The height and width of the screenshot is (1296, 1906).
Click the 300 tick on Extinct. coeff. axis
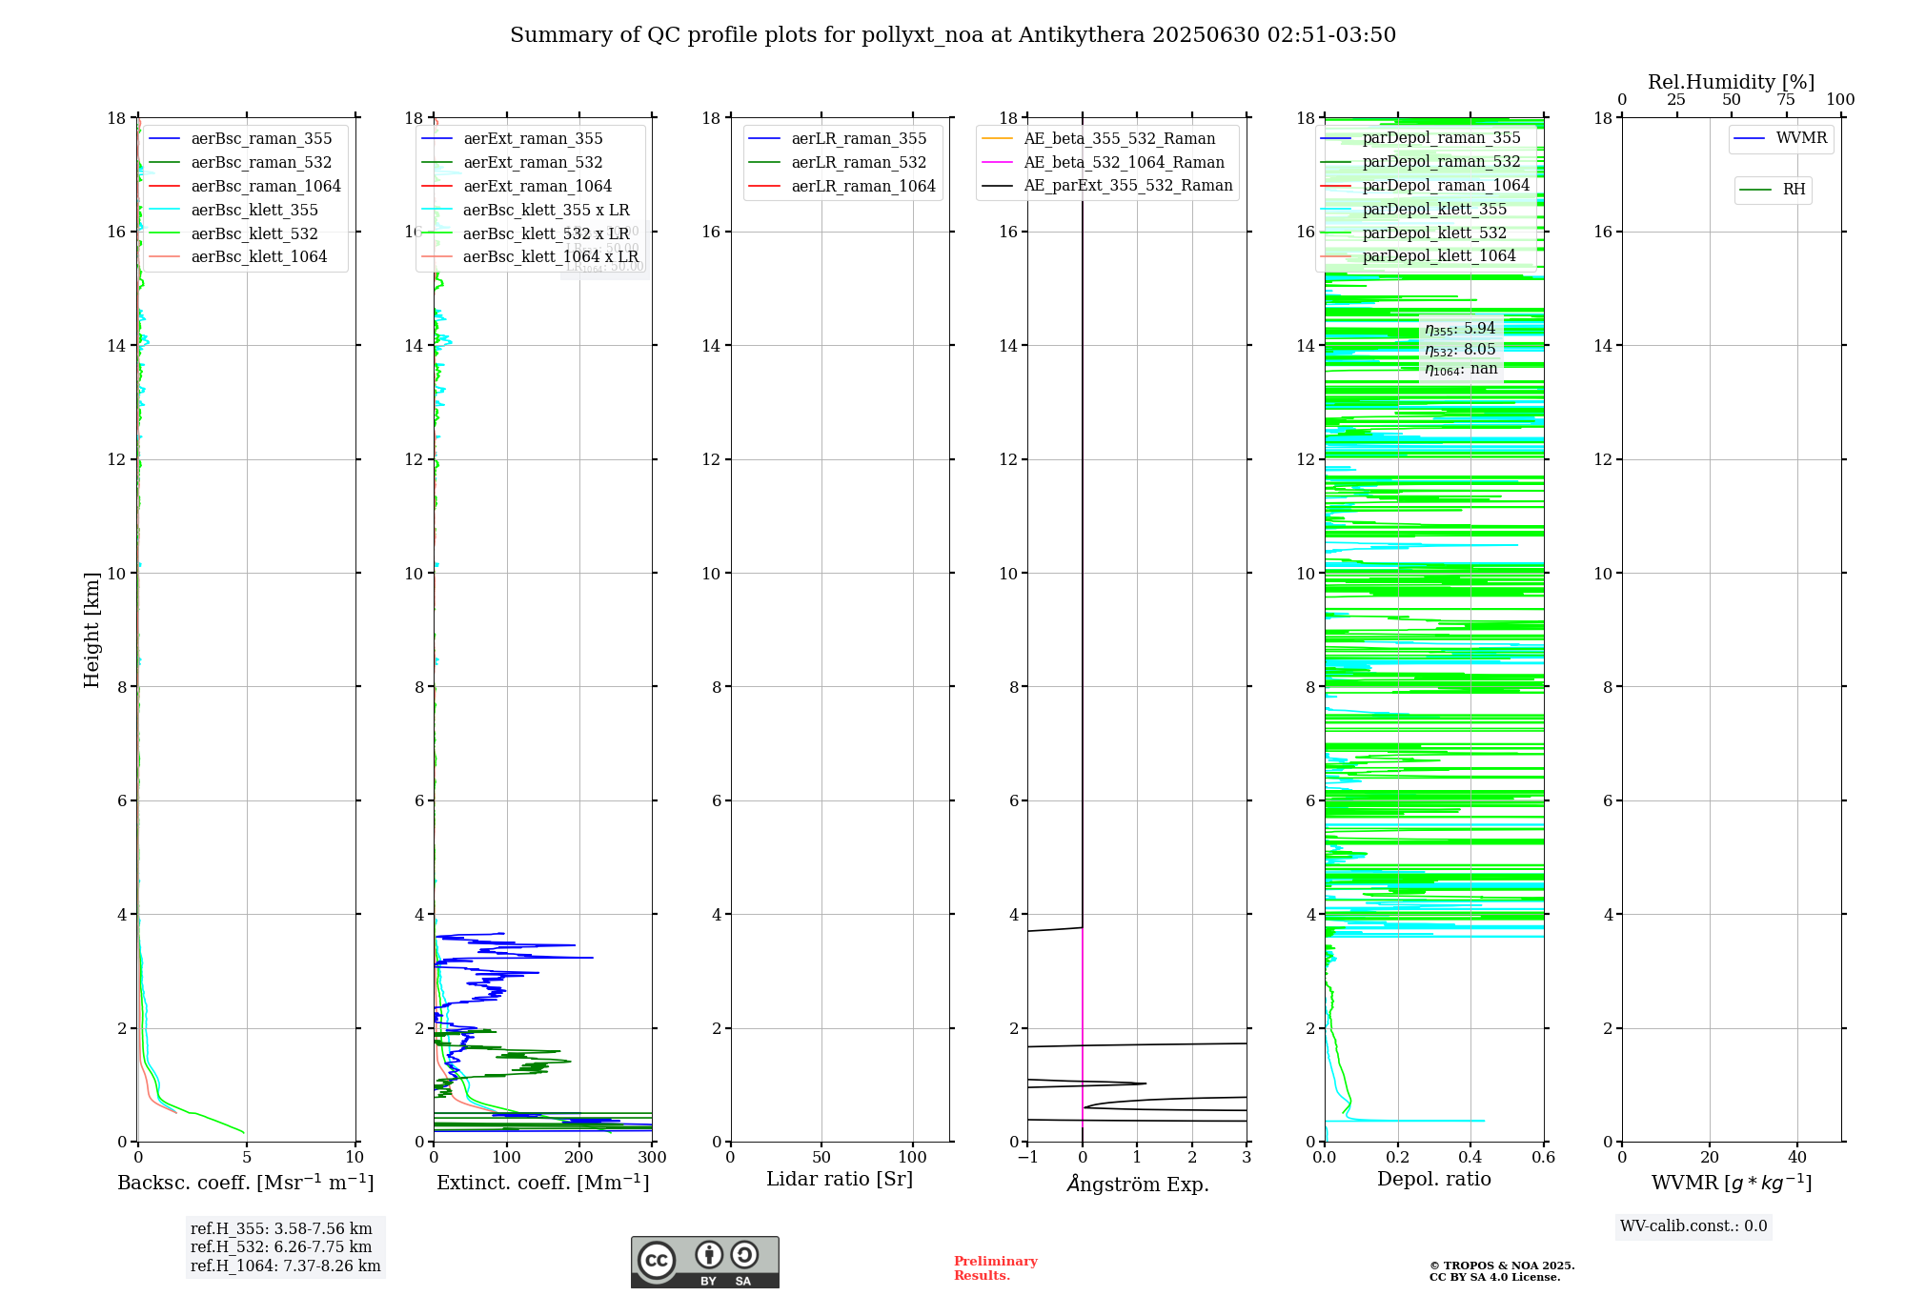point(653,1158)
